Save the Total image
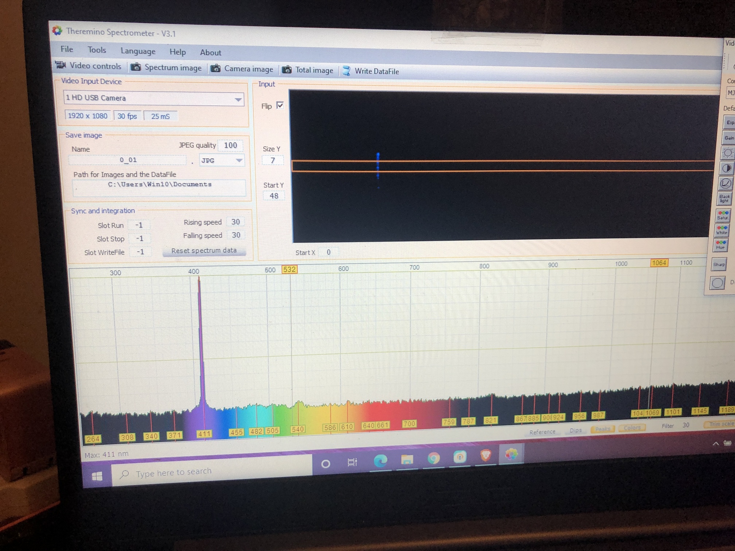Viewport: 735px width, 551px height. point(308,70)
